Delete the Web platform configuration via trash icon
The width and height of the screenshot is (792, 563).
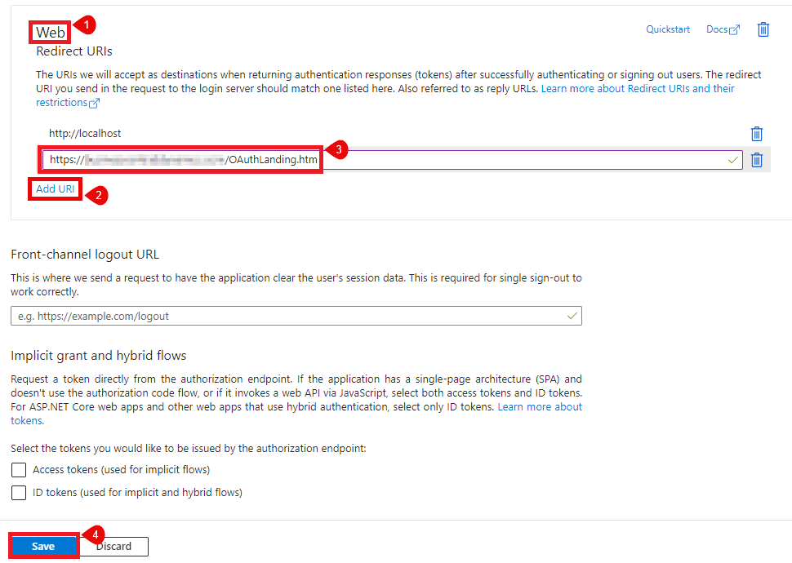click(x=763, y=29)
